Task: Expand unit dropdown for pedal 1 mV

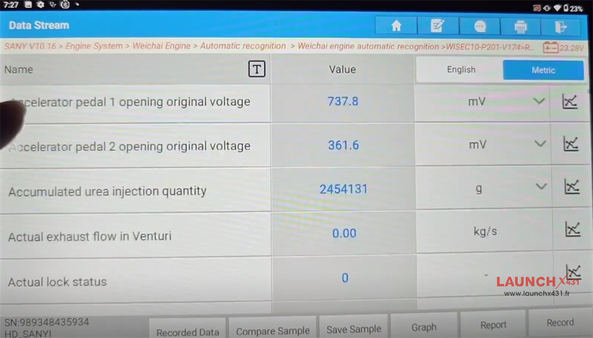Action: click(x=538, y=101)
